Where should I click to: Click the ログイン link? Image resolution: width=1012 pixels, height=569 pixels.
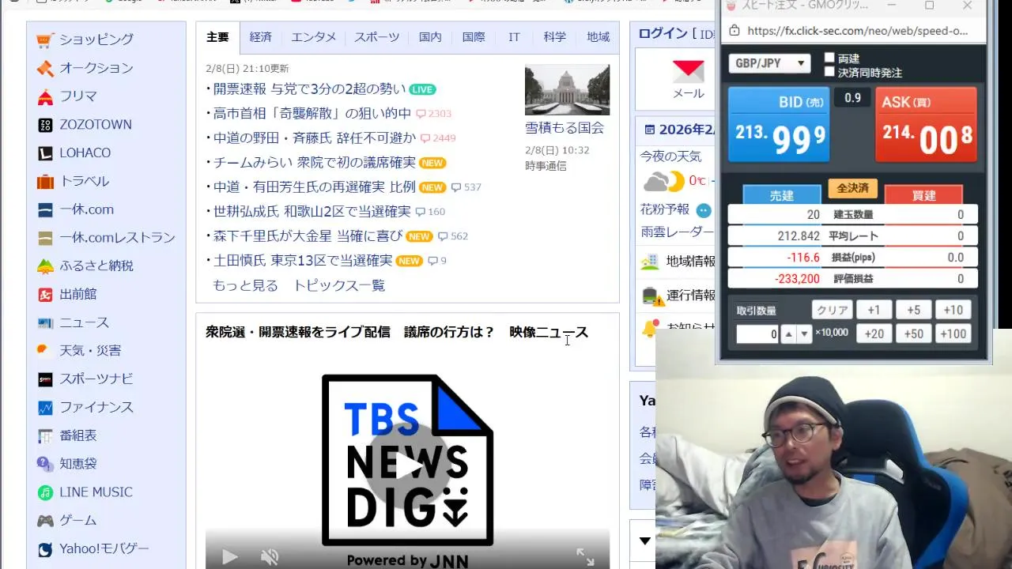[x=663, y=33]
